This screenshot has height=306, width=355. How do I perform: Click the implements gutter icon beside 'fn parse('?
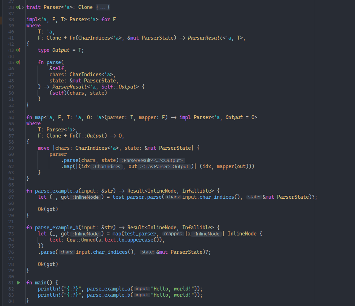(18, 62)
